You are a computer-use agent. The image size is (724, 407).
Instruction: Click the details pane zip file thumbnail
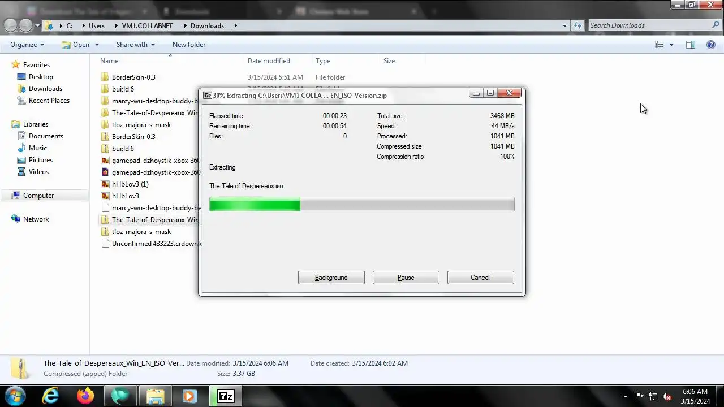click(x=21, y=369)
